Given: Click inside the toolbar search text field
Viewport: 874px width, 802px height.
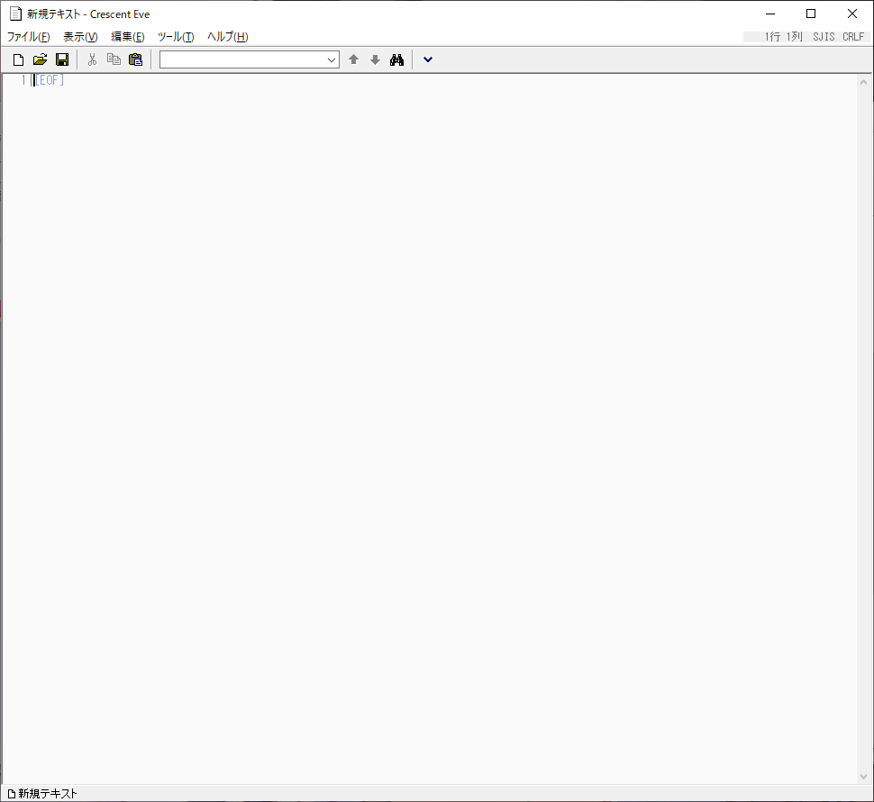Looking at the screenshot, I should click(241, 60).
